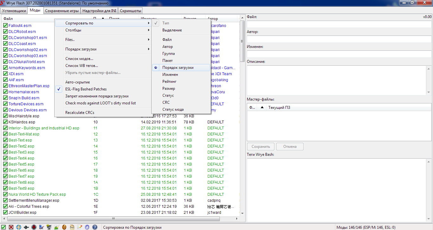Image resolution: width=433 pixels, height=230 pixels.
Task: Sort by Размер in the sort submenu
Action: [x=169, y=89]
